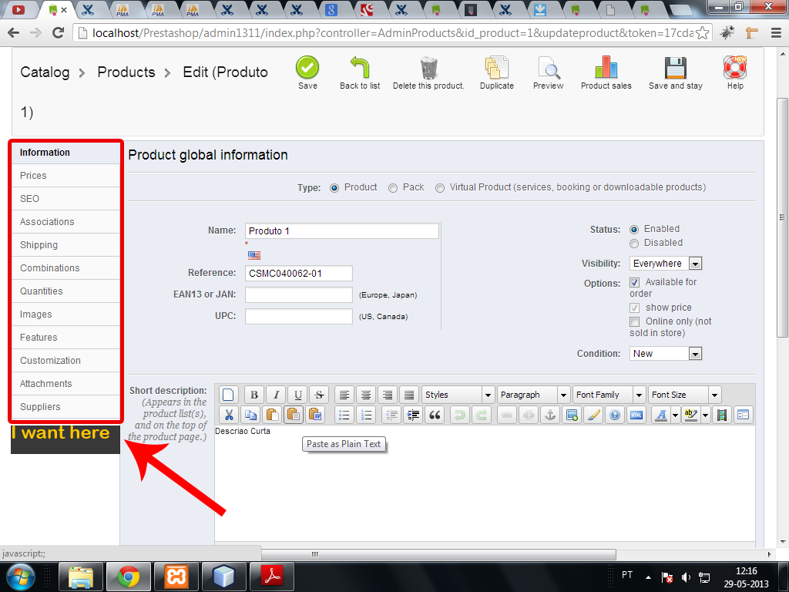This screenshot has width=789, height=592.
Task: Open Visibility Everywhere dropdown
Action: [665, 264]
